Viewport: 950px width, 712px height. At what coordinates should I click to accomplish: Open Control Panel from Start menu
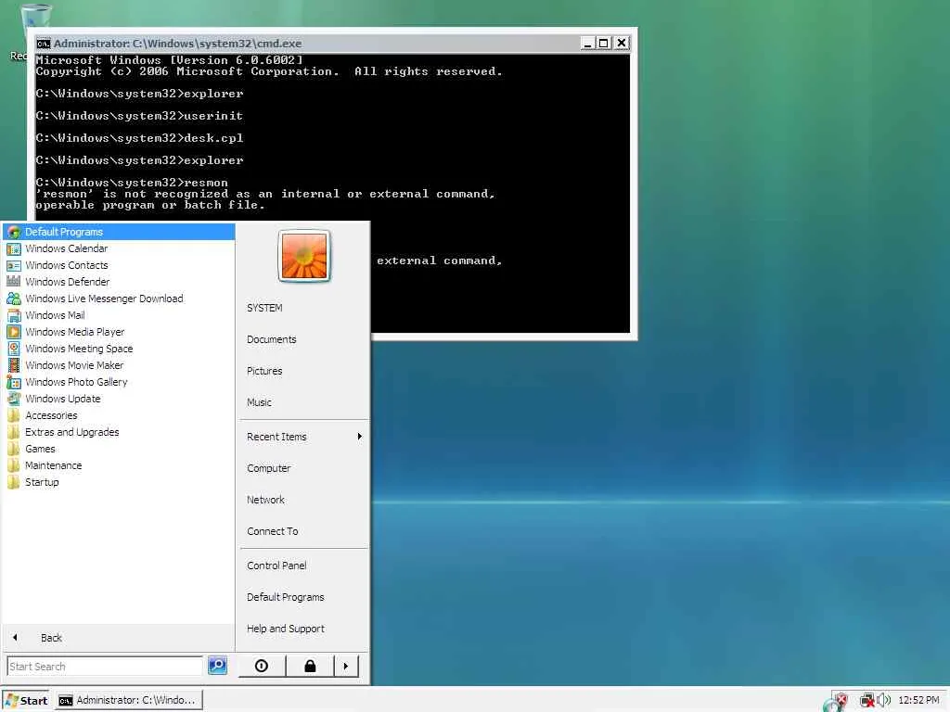[x=276, y=566]
